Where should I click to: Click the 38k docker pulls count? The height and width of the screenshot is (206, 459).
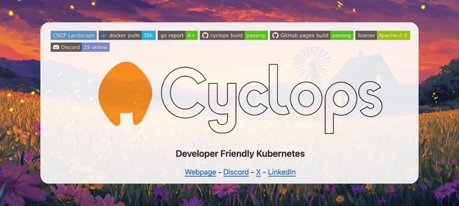pyautogui.click(x=149, y=35)
